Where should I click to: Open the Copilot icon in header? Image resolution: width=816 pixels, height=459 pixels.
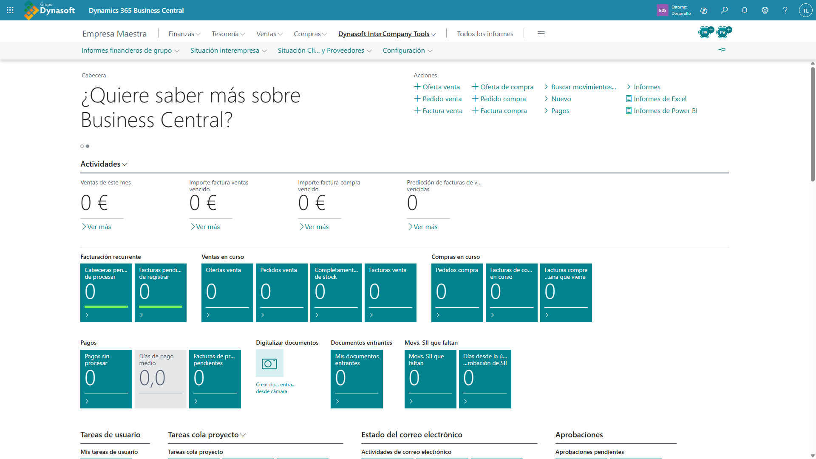click(704, 10)
